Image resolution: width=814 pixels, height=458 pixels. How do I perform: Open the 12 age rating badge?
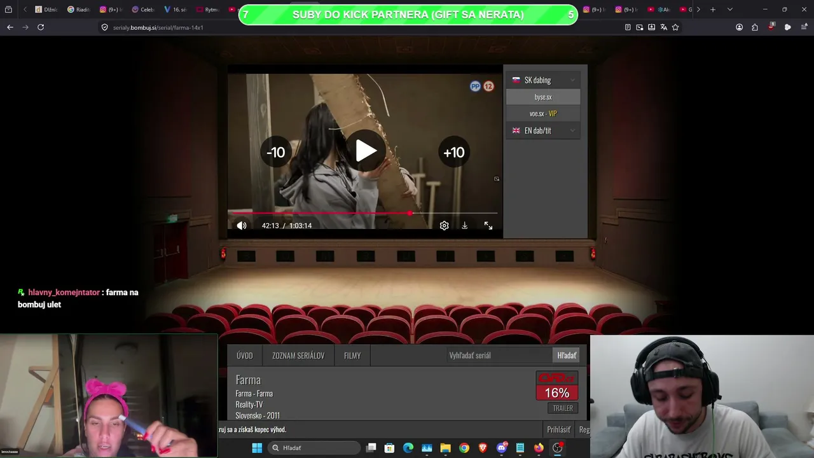pyautogui.click(x=488, y=87)
